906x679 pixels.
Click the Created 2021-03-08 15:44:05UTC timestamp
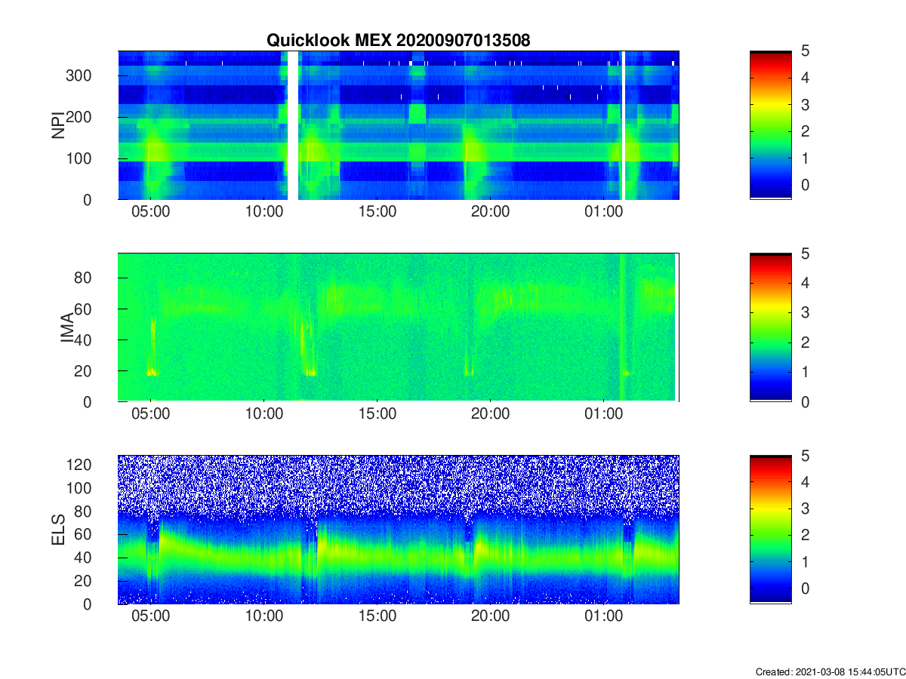pos(830,671)
